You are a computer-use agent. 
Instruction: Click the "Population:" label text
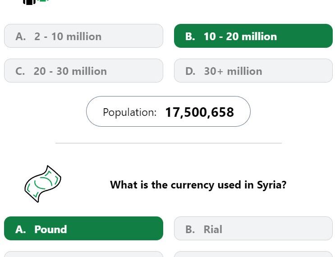coord(130,112)
